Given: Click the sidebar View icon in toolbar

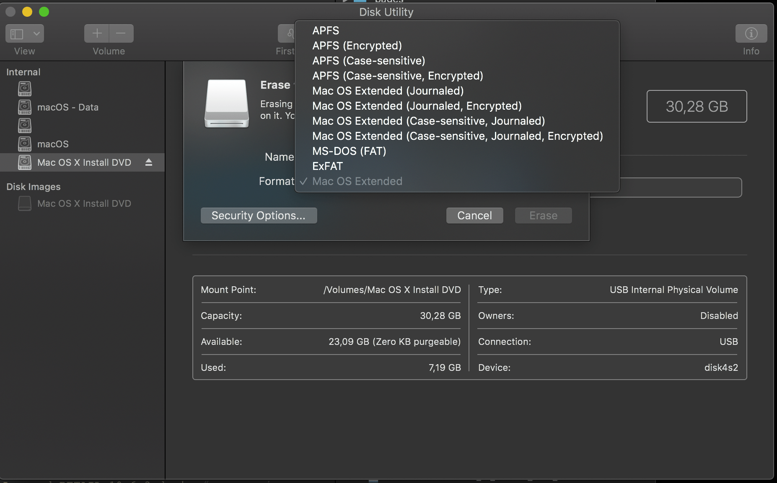Looking at the screenshot, I should click(x=17, y=33).
